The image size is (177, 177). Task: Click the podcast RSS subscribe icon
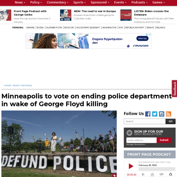(143, 174)
